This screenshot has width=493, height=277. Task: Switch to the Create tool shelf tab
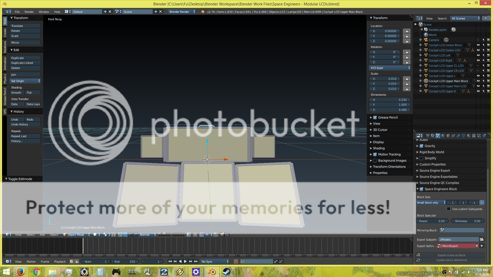pos(5,33)
